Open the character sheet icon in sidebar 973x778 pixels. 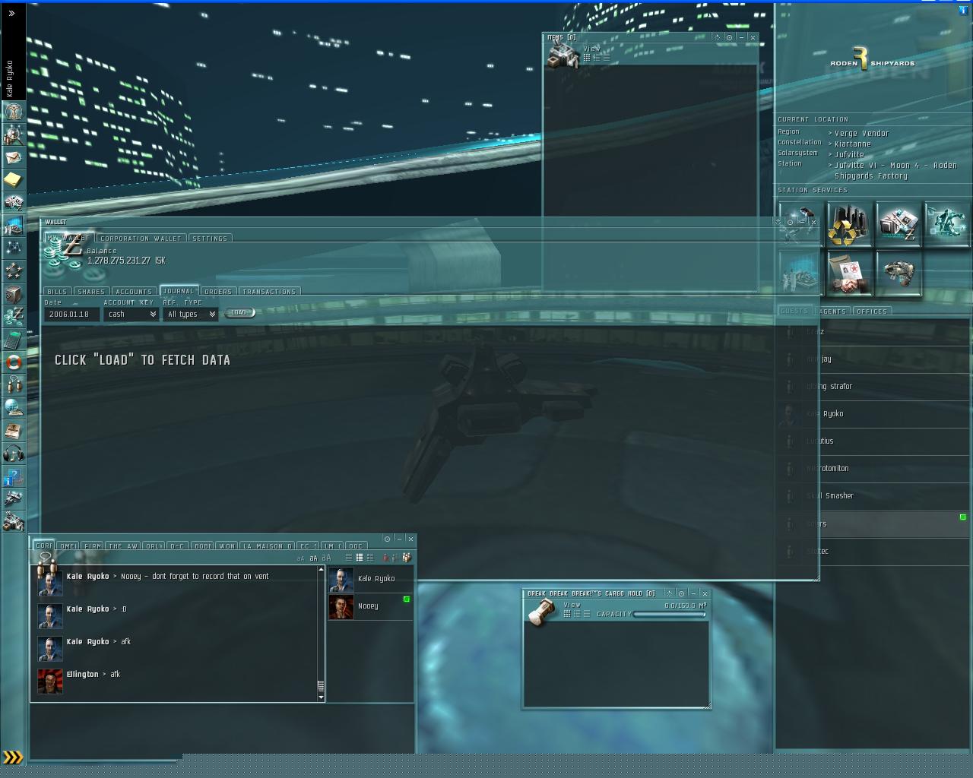13,111
